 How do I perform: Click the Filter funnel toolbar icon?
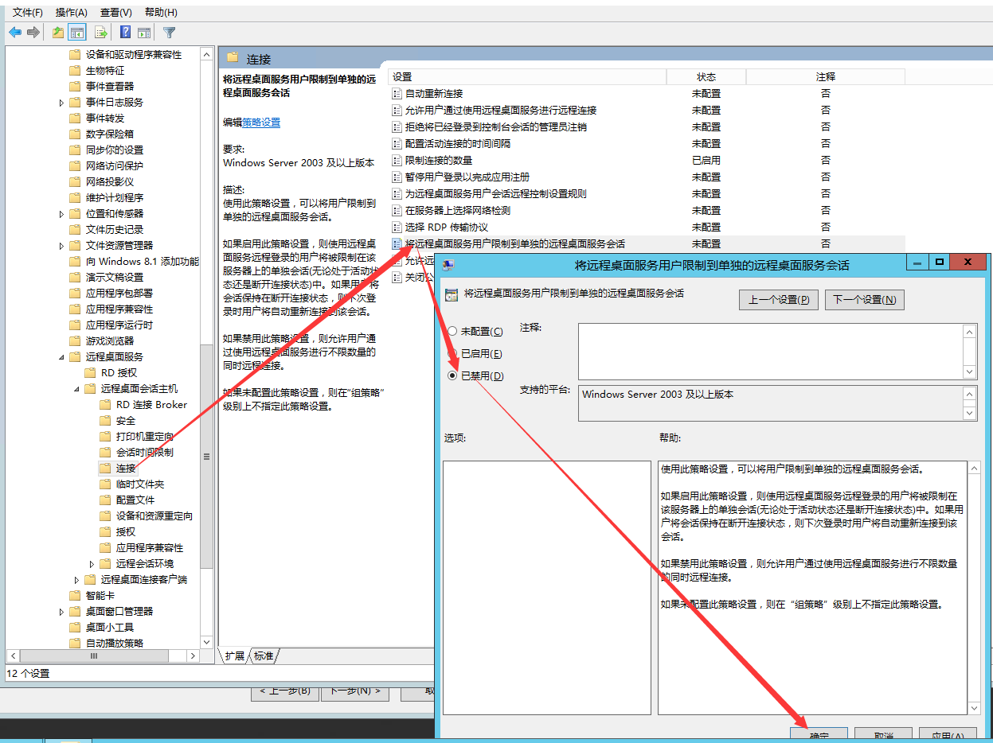point(169,33)
